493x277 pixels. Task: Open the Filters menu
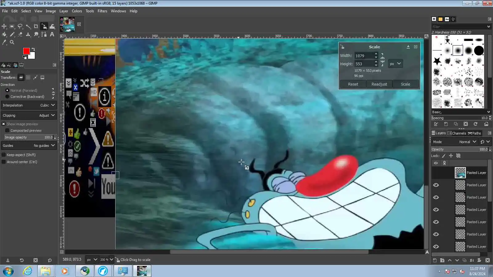coord(102,11)
